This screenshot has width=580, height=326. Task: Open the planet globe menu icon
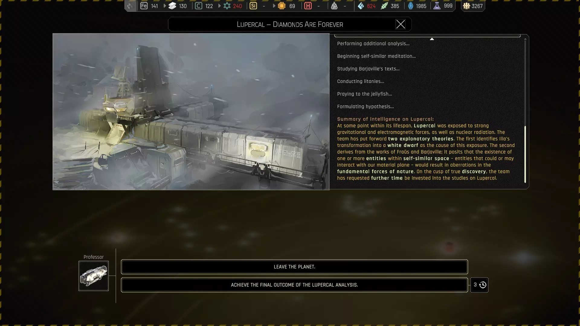click(130, 6)
